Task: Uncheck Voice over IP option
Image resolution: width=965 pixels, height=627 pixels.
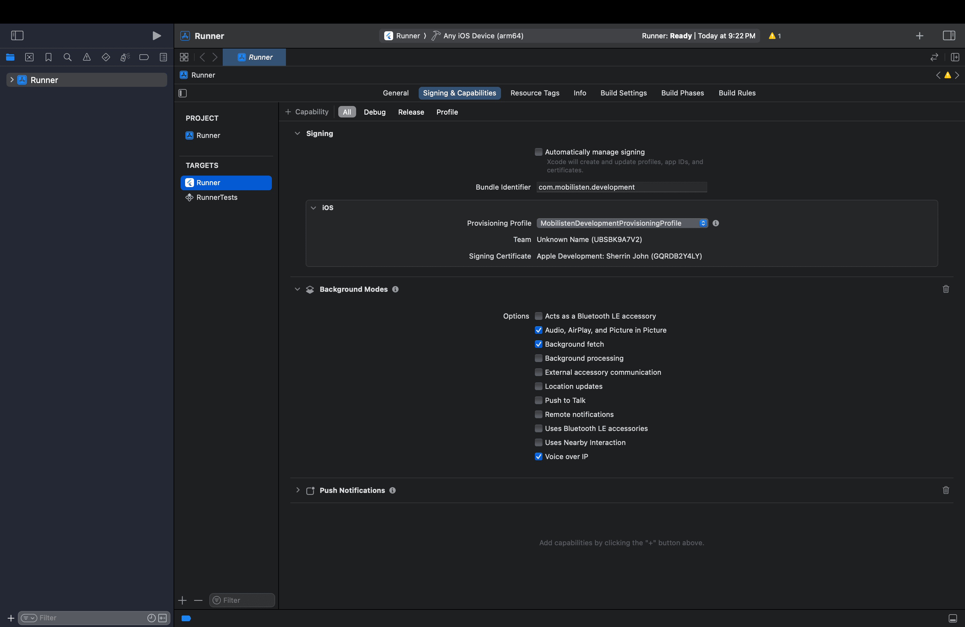Action: coord(538,457)
